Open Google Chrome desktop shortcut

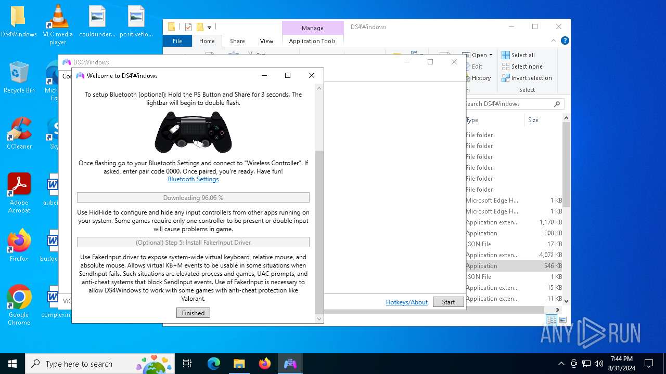[x=19, y=305]
